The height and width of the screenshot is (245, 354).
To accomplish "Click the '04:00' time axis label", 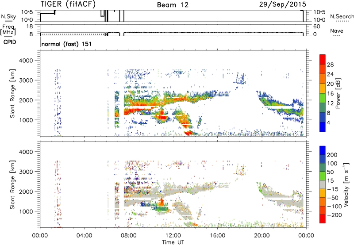I will click(85, 236).
